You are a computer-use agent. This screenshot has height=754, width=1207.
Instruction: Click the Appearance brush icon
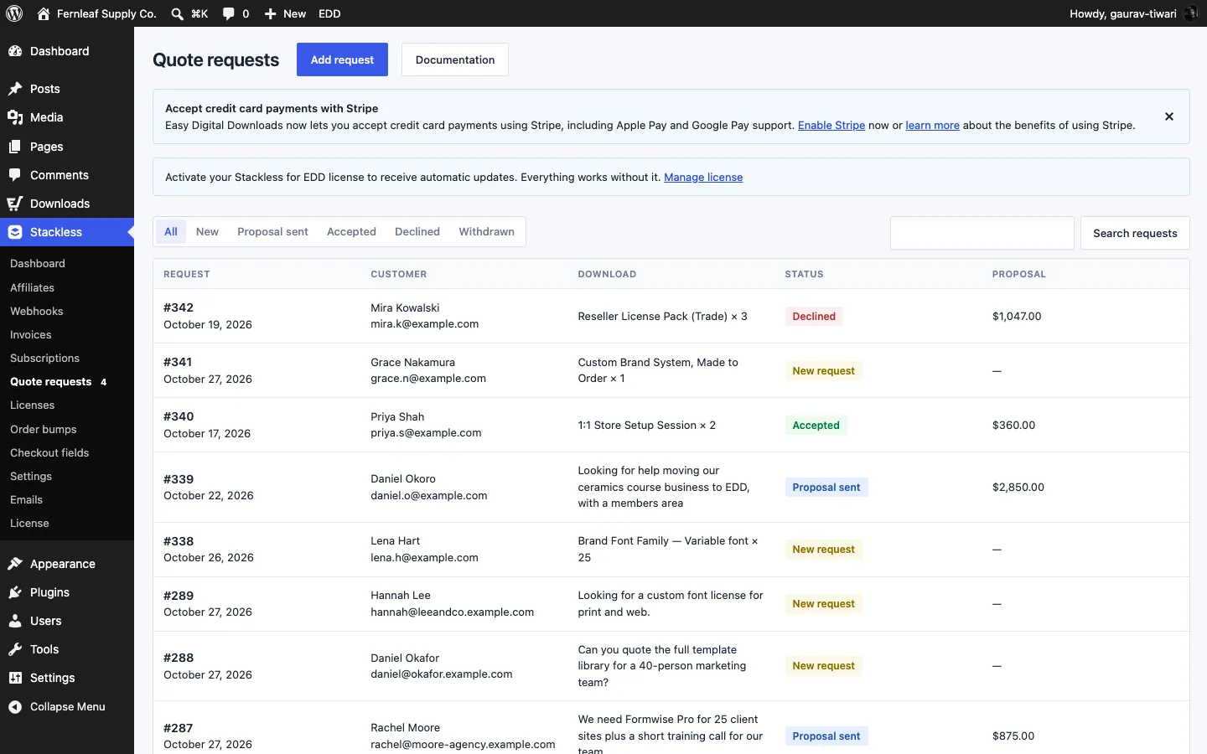15,564
